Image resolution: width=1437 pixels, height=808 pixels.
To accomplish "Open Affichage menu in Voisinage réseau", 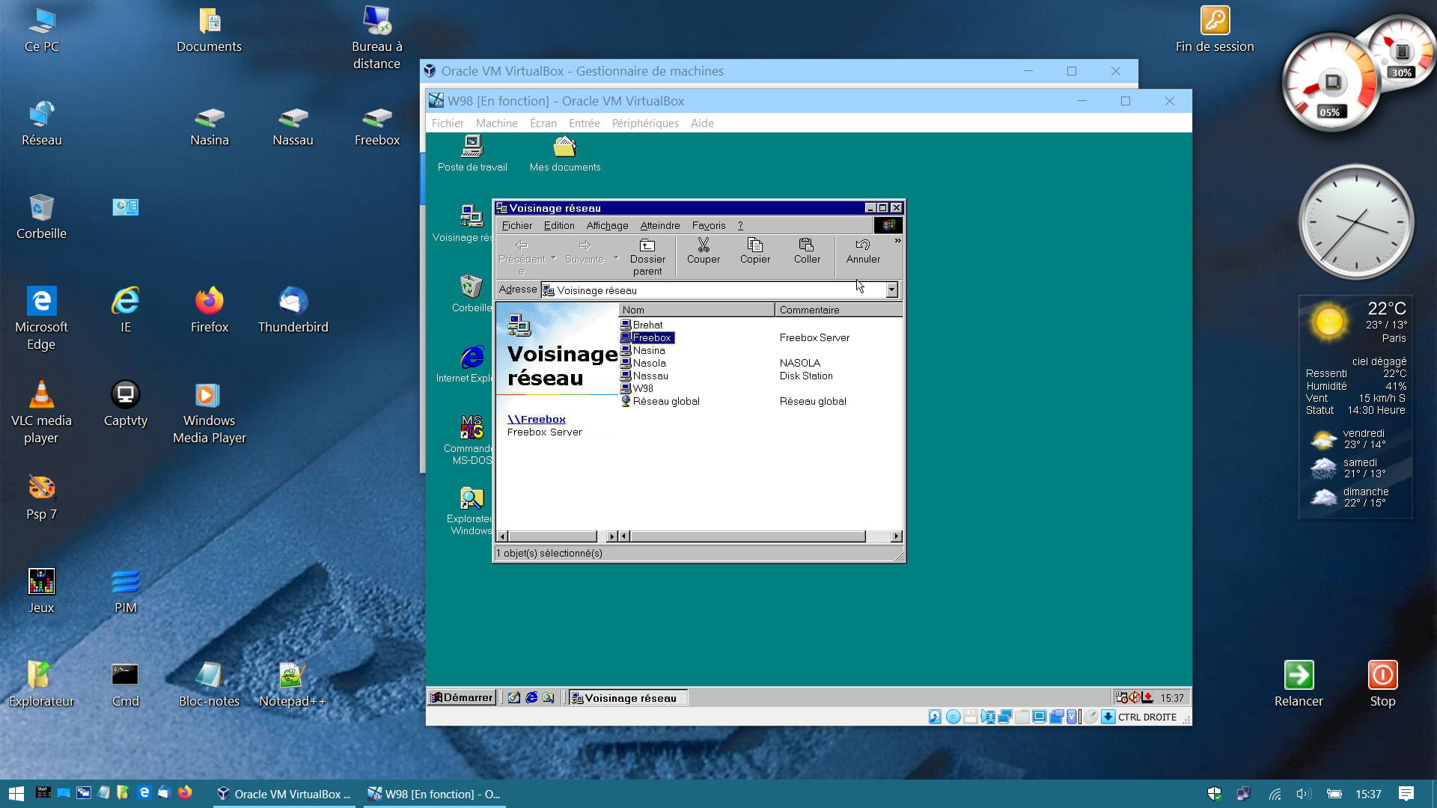I will tap(607, 225).
